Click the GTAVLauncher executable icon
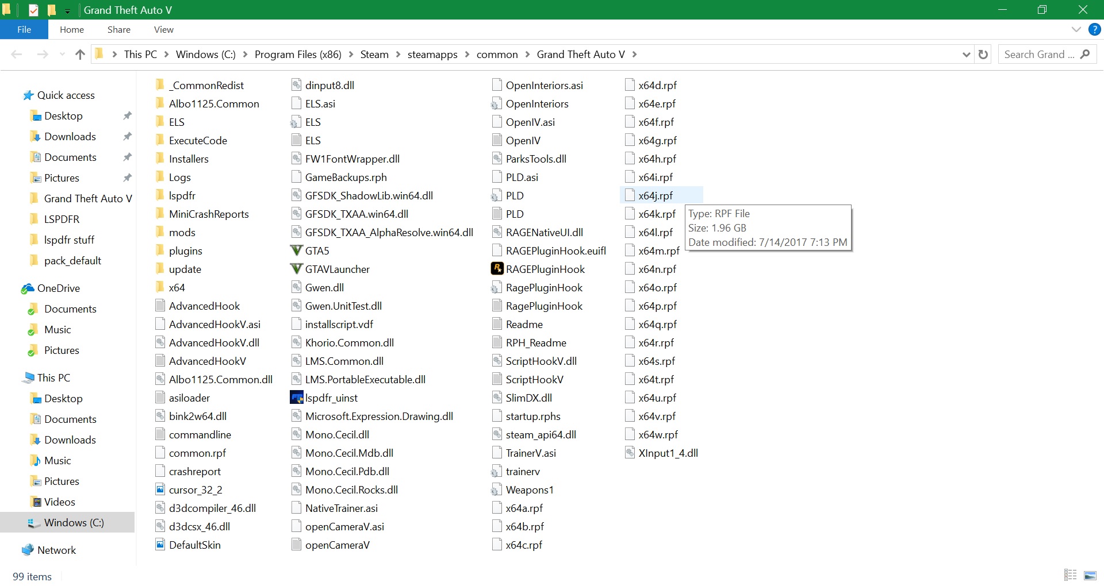 coord(296,269)
